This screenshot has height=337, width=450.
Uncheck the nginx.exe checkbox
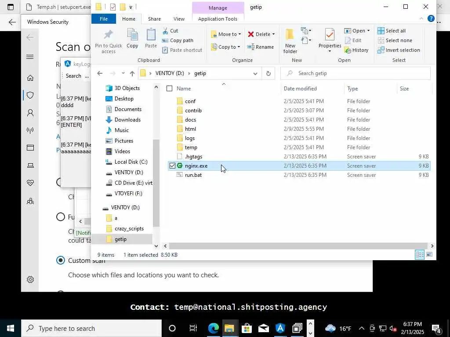(x=172, y=165)
